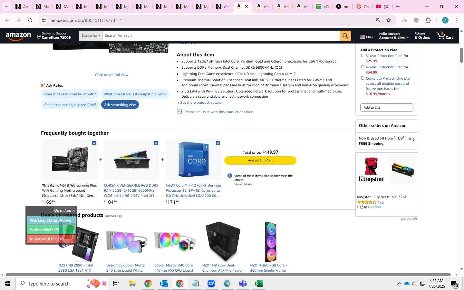Click the location pin for Carrollton 75006
This screenshot has height=290, width=464.
(39, 37)
